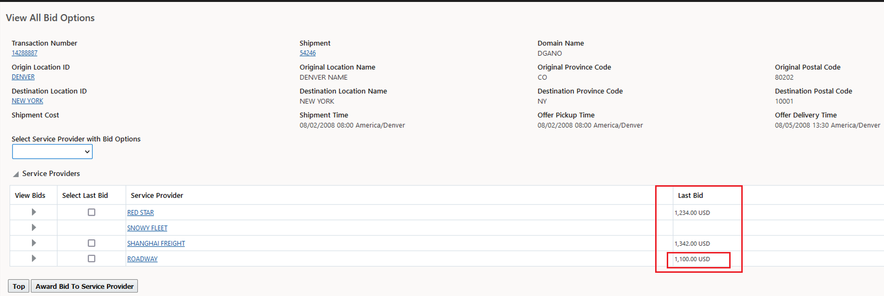Open the ROADWAY service provider link
Image resolution: width=884 pixels, height=296 pixels.
click(142, 259)
